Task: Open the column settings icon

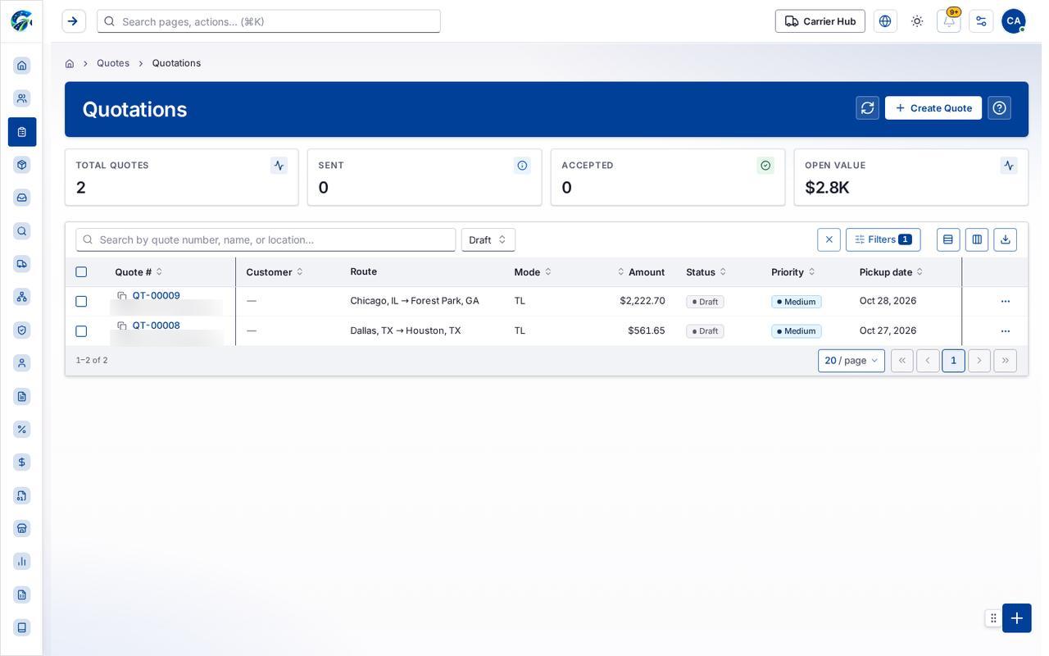Action: coord(977,239)
